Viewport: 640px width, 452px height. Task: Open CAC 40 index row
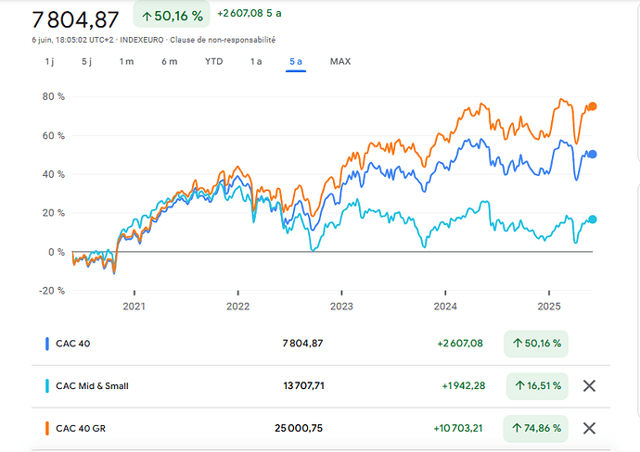pos(320,344)
